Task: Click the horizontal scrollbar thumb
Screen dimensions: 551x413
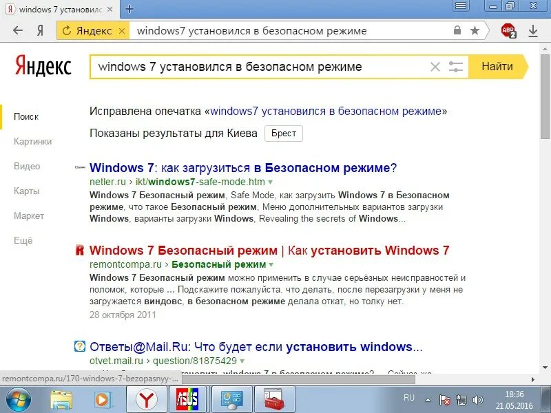Action: point(298,379)
